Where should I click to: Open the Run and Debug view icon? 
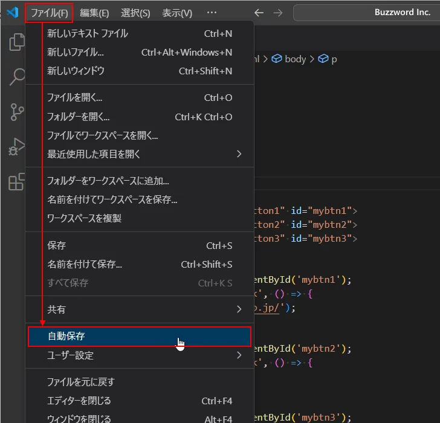click(x=16, y=147)
